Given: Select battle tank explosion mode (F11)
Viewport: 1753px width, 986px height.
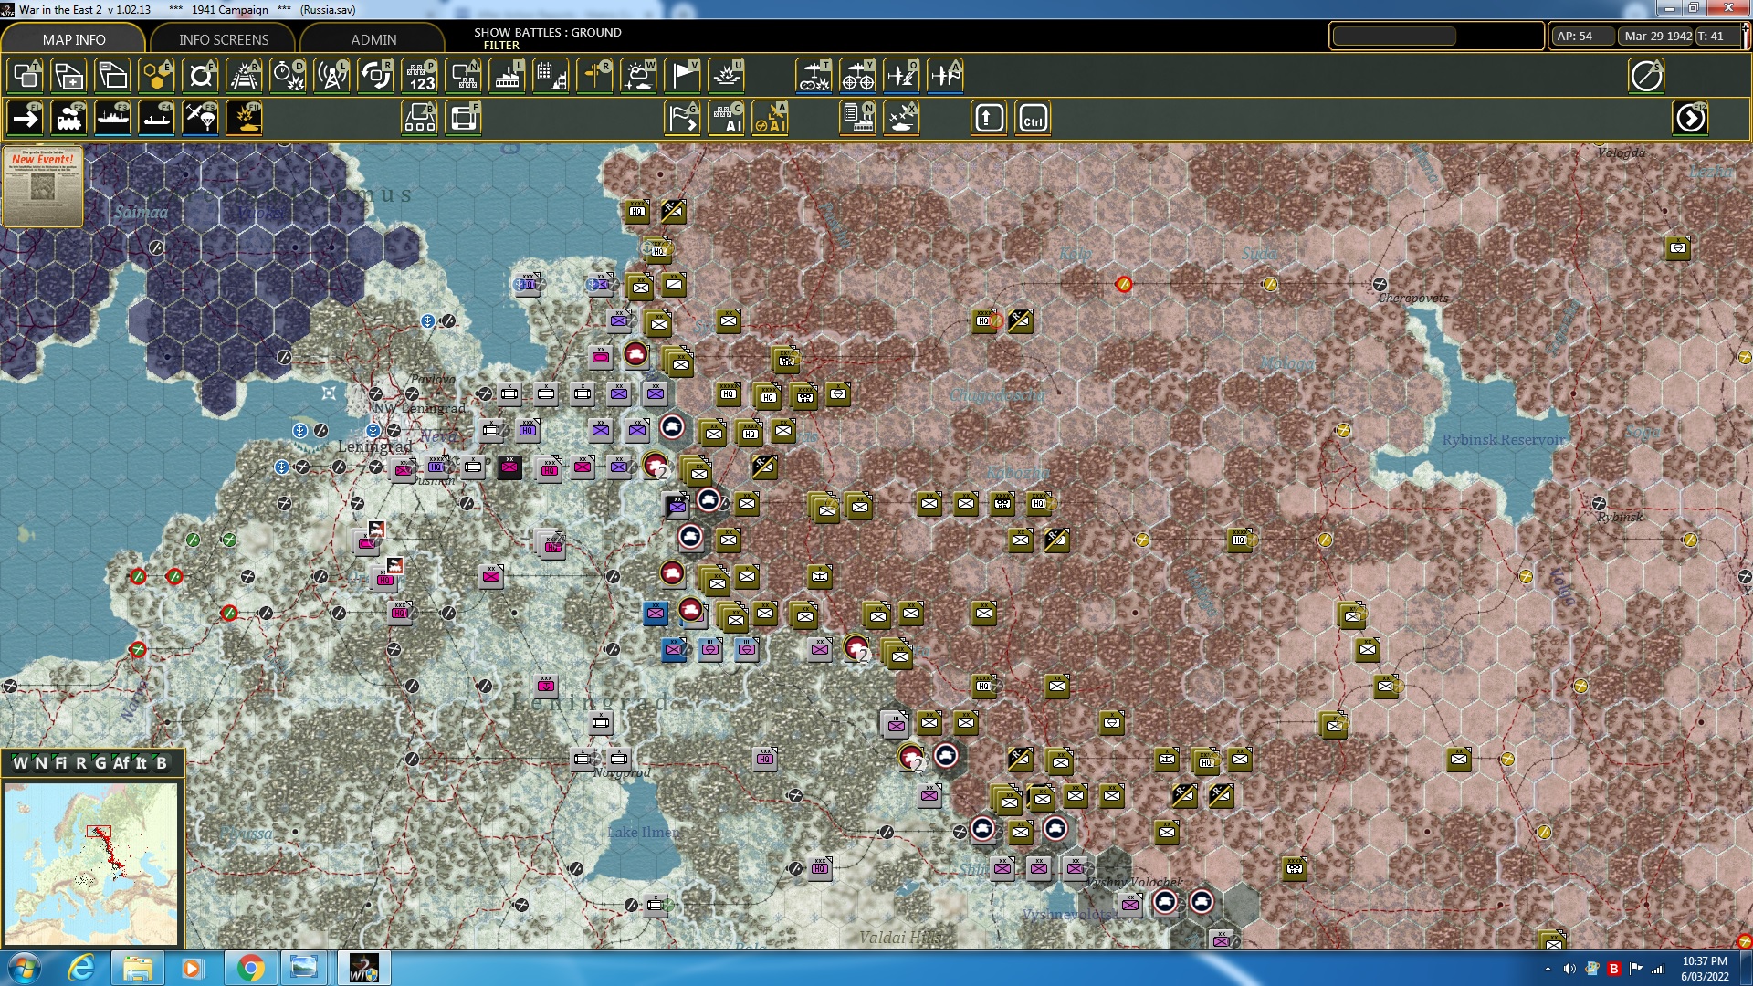Looking at the screenshot, I should click(x=244, y=119).
